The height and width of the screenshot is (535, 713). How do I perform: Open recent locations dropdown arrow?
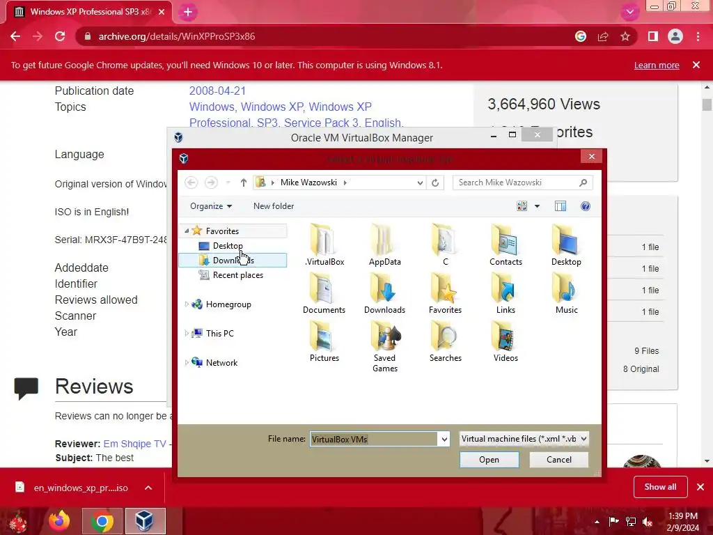click(x=228, y=183)
